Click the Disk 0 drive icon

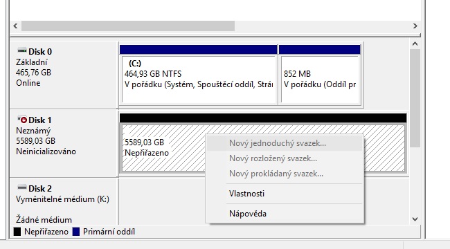click(22, 50)
